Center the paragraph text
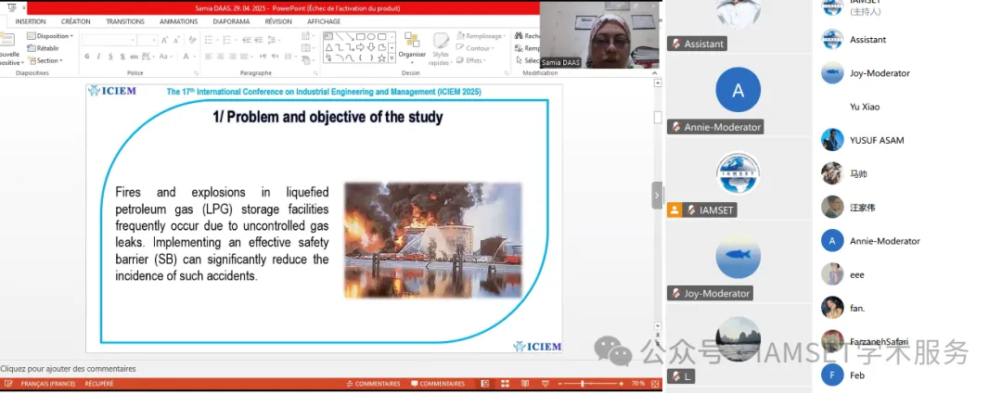 221,57
